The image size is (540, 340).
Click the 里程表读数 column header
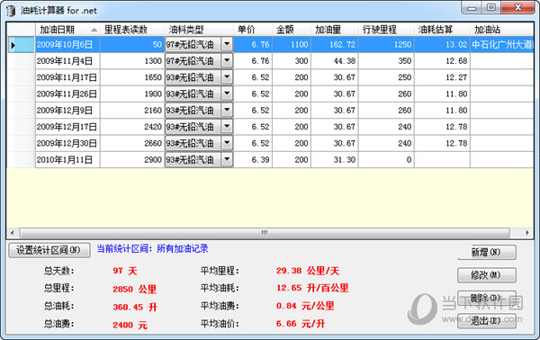132,30
